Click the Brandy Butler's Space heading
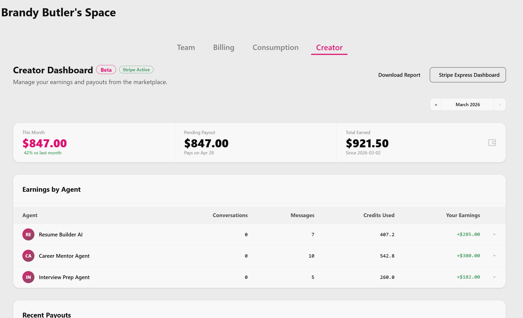523x318 pixels. [x=58, y=12]
